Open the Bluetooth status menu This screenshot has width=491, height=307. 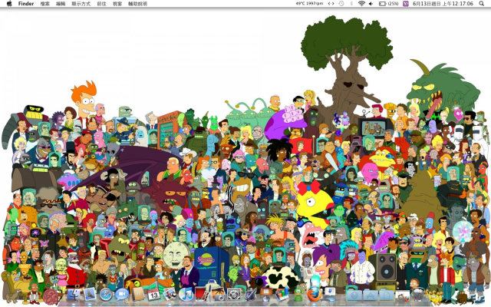351,4
